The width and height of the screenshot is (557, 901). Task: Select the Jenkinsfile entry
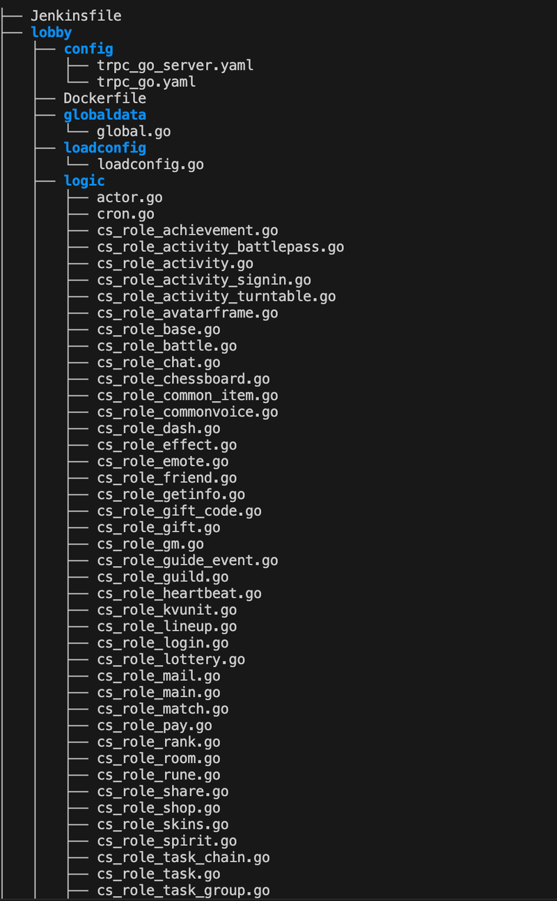pos(76,15)
